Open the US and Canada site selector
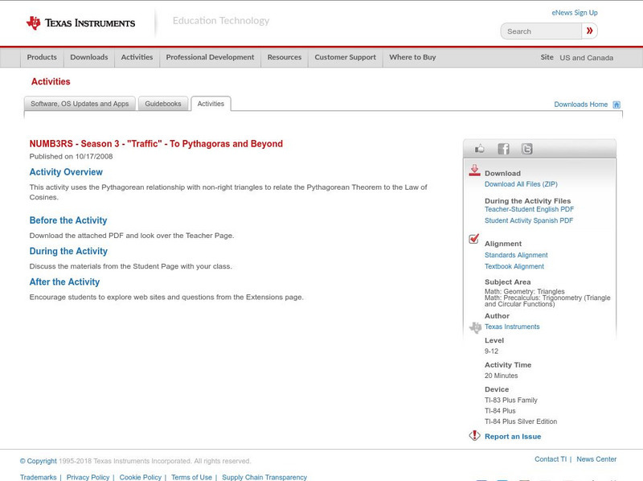643x481 pixels. coord(586,58)
